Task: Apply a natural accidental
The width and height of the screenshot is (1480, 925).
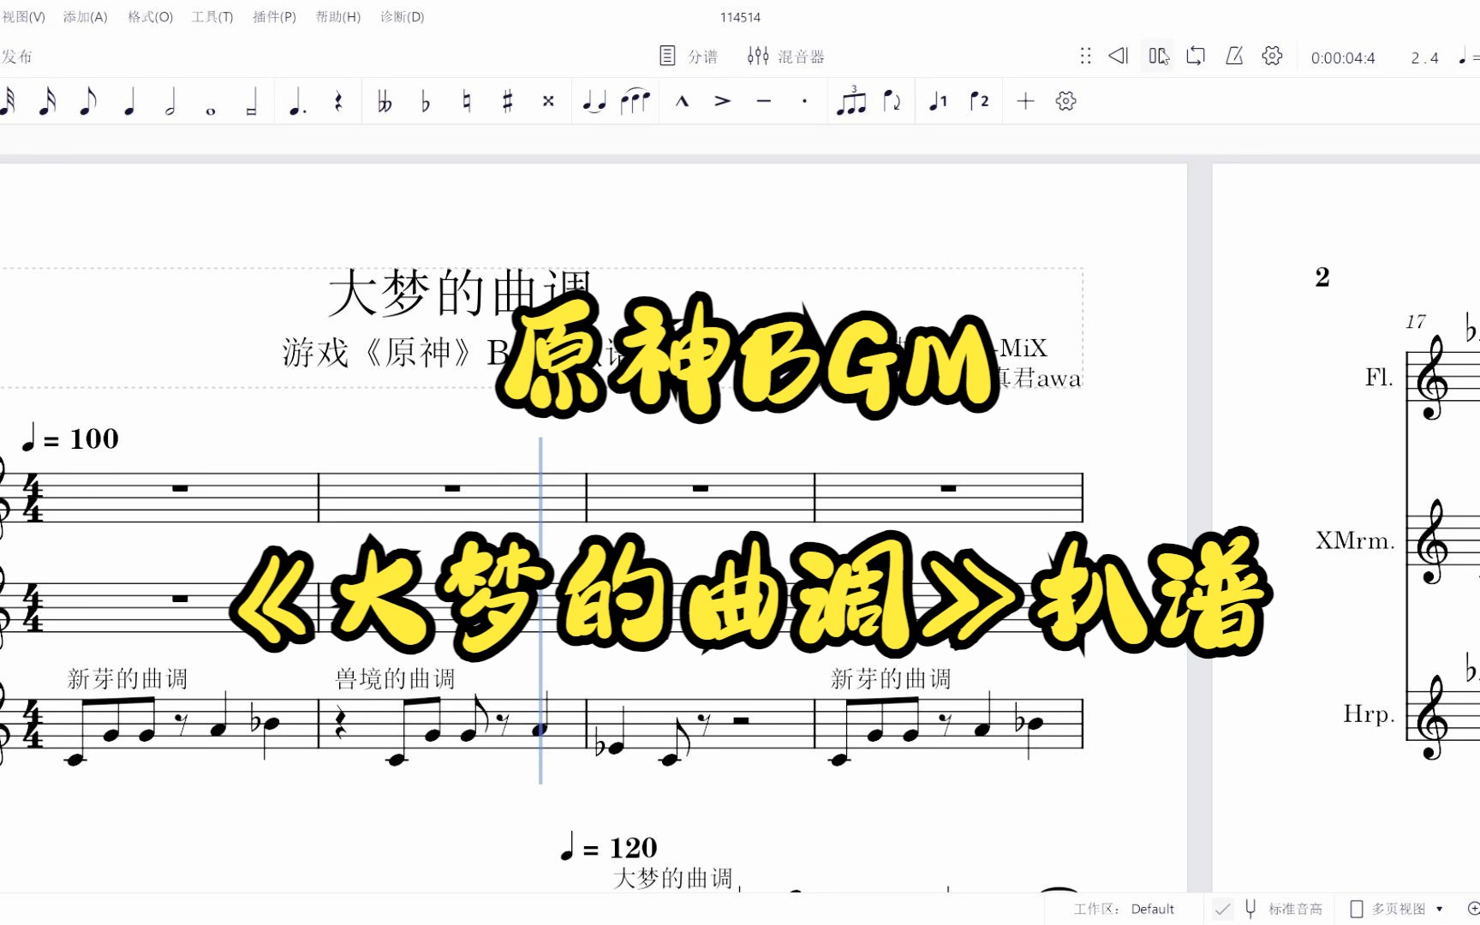Action: [x=467, y=101]
